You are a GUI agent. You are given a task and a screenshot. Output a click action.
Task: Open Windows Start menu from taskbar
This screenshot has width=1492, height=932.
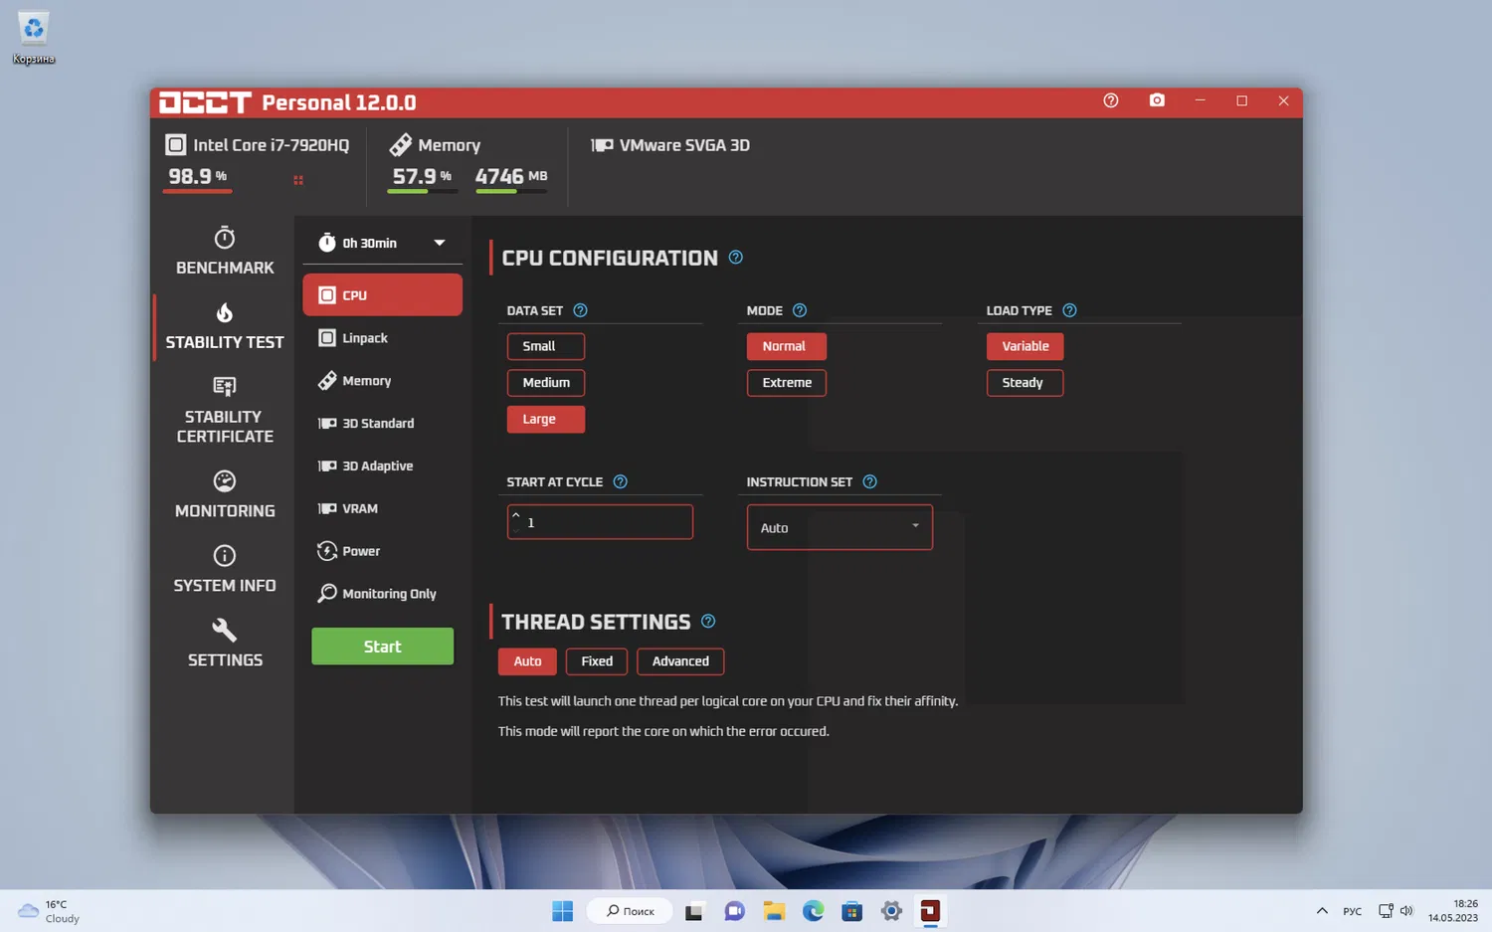(x=562, y=911)
